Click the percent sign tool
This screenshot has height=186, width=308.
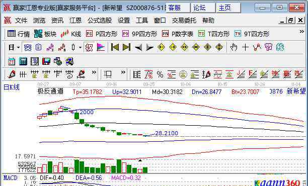click(x=160, y=74)
